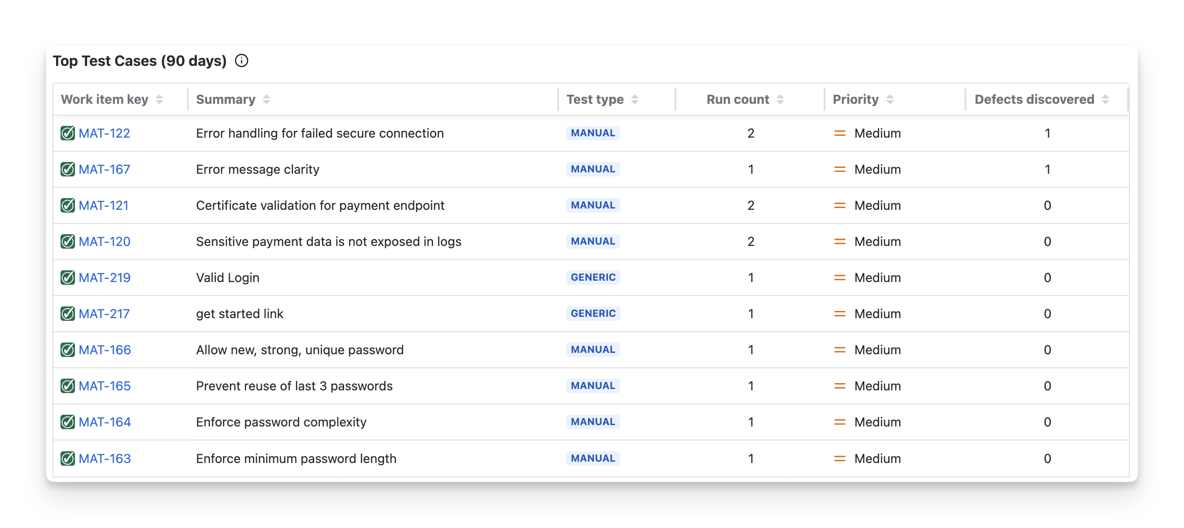
Task: Click the medium priority icon for MAT-164
Action: click(839, 422)
